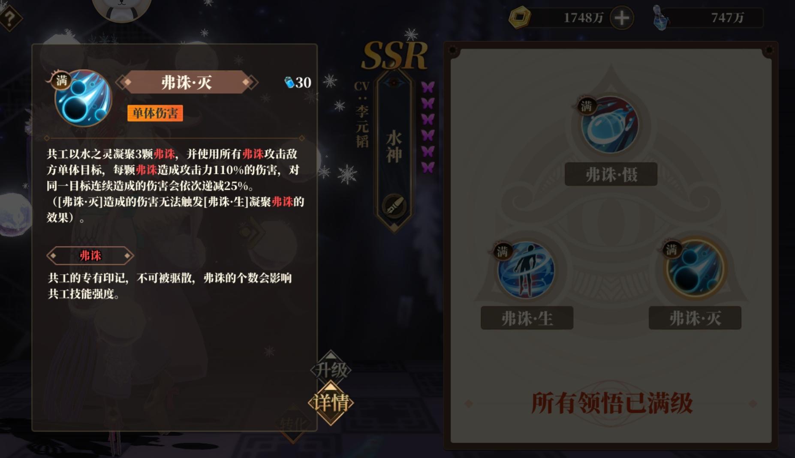Select the 弗诛·慑 skill icon
The height and width of the screenshot is (458, 795).
[x=609, y=125]
